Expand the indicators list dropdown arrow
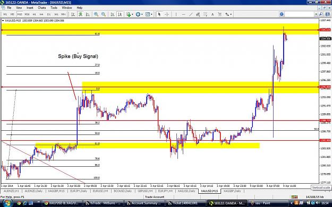 132,14
